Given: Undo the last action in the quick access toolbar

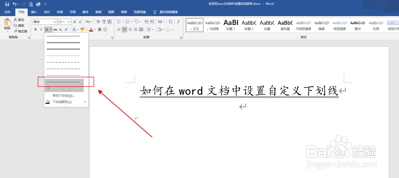Looking at the screenshot, I should tap(15, 4).
